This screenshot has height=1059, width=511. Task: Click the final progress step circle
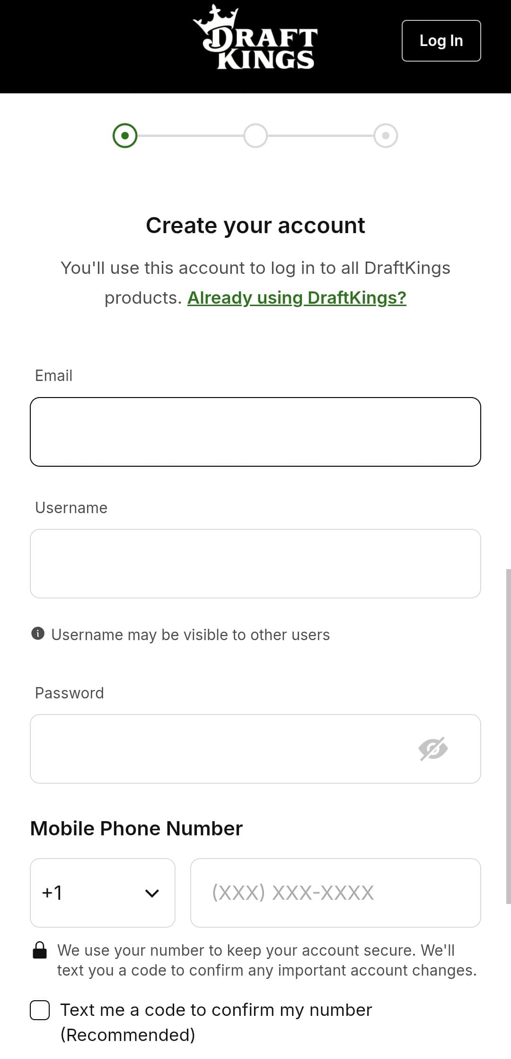pyautogui.click(x=386, y=135)
